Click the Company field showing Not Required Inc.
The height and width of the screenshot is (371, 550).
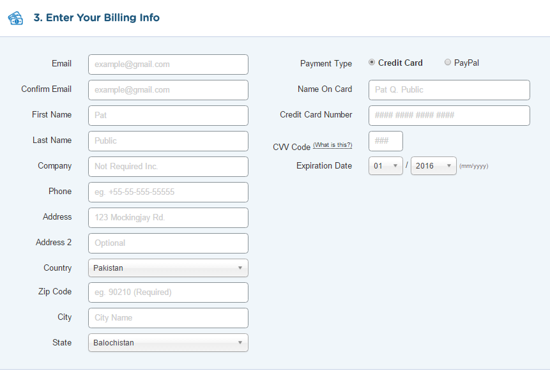[x=168, y=166]
